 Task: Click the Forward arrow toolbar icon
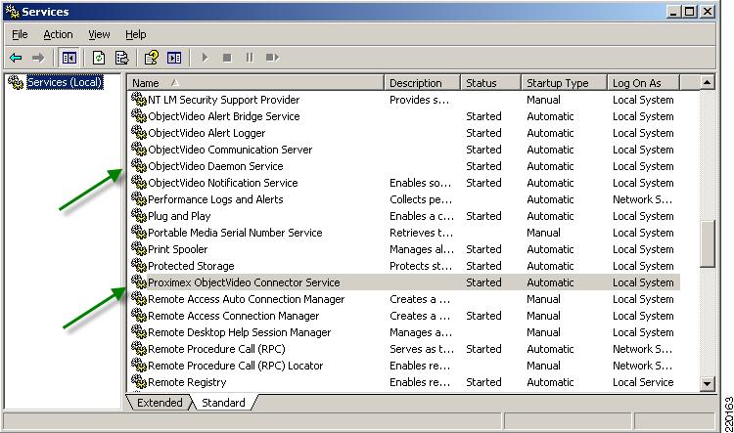click(38, 58)
